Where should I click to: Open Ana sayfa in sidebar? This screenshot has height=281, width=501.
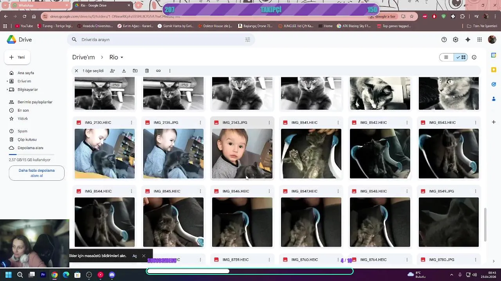click(26, 73)
